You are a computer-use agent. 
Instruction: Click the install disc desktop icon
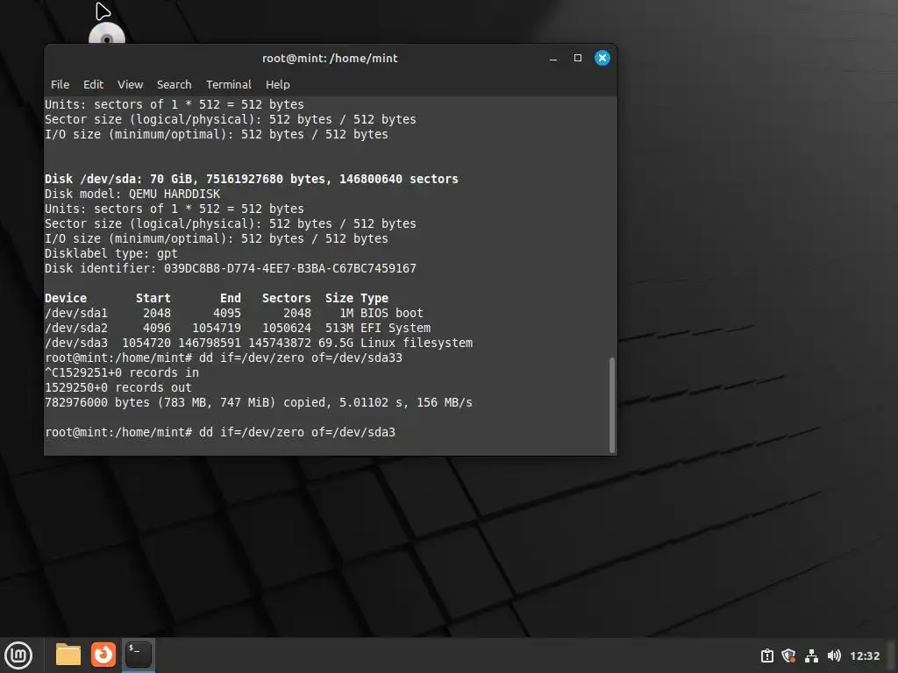[106, 33]
